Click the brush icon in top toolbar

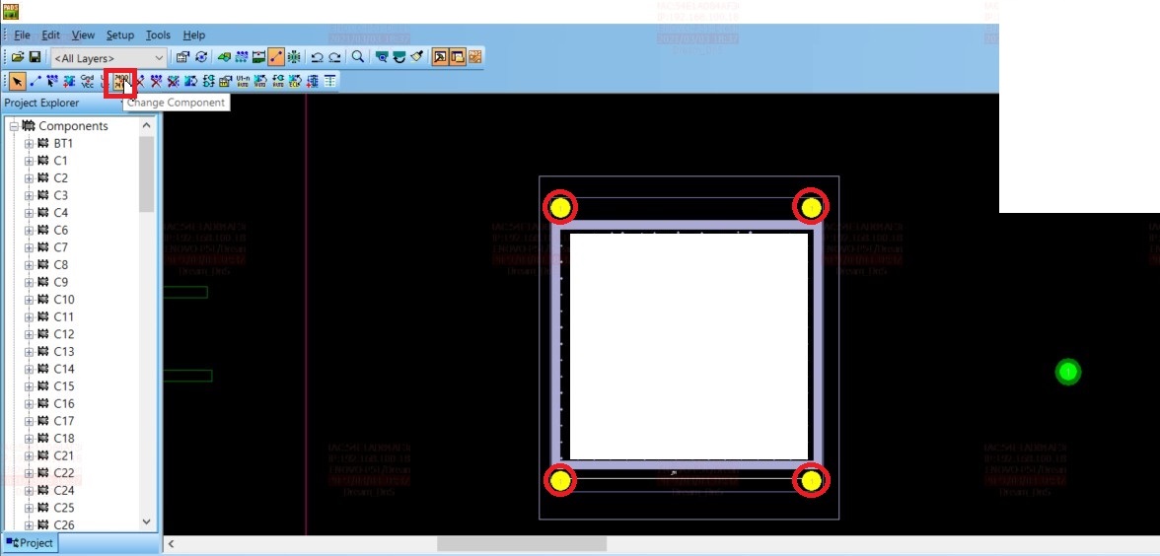coord(417,57)
